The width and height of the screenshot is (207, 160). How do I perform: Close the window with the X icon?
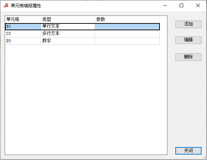[198, 5]
